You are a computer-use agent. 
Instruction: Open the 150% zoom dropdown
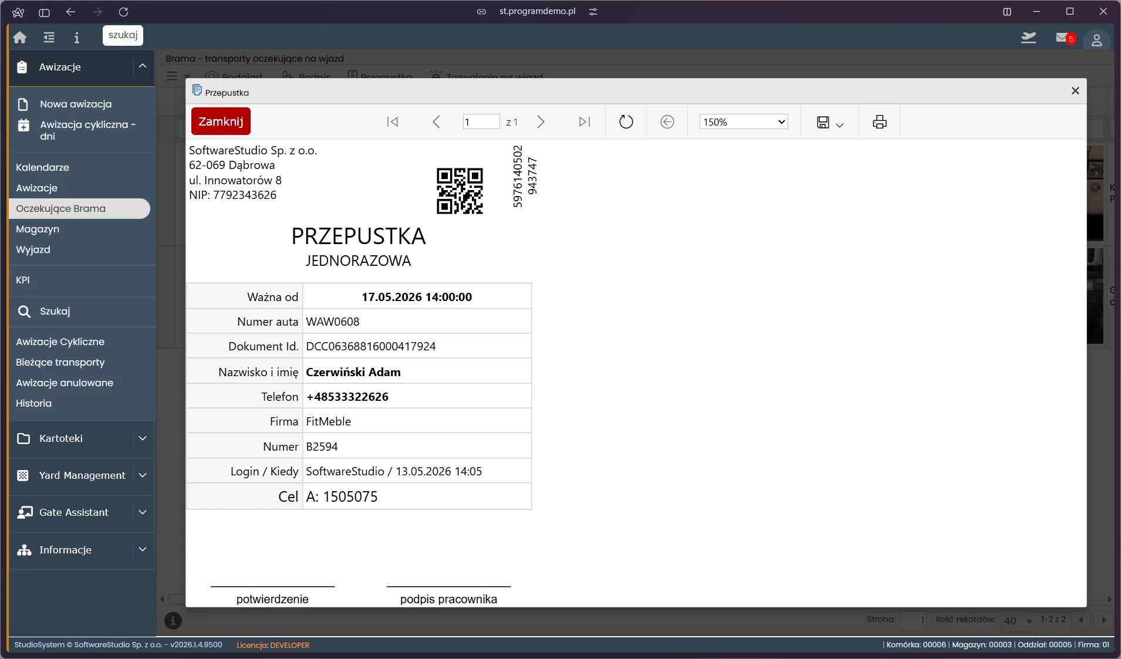point(743,122)
